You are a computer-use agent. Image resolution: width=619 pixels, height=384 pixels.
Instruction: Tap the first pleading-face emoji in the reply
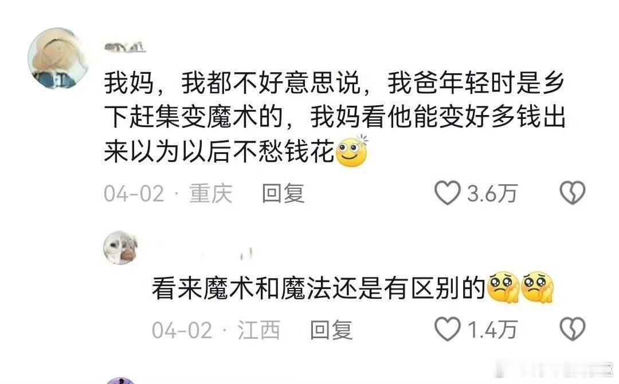[x=503, y=287]
